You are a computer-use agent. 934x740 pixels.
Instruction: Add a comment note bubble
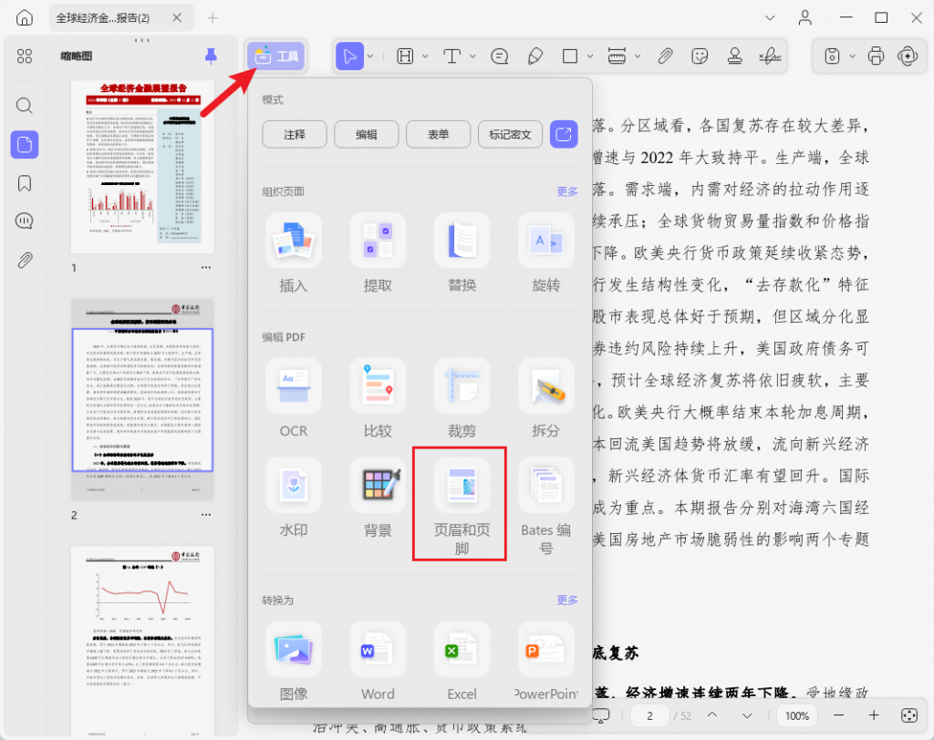click(x=499, y=56)
